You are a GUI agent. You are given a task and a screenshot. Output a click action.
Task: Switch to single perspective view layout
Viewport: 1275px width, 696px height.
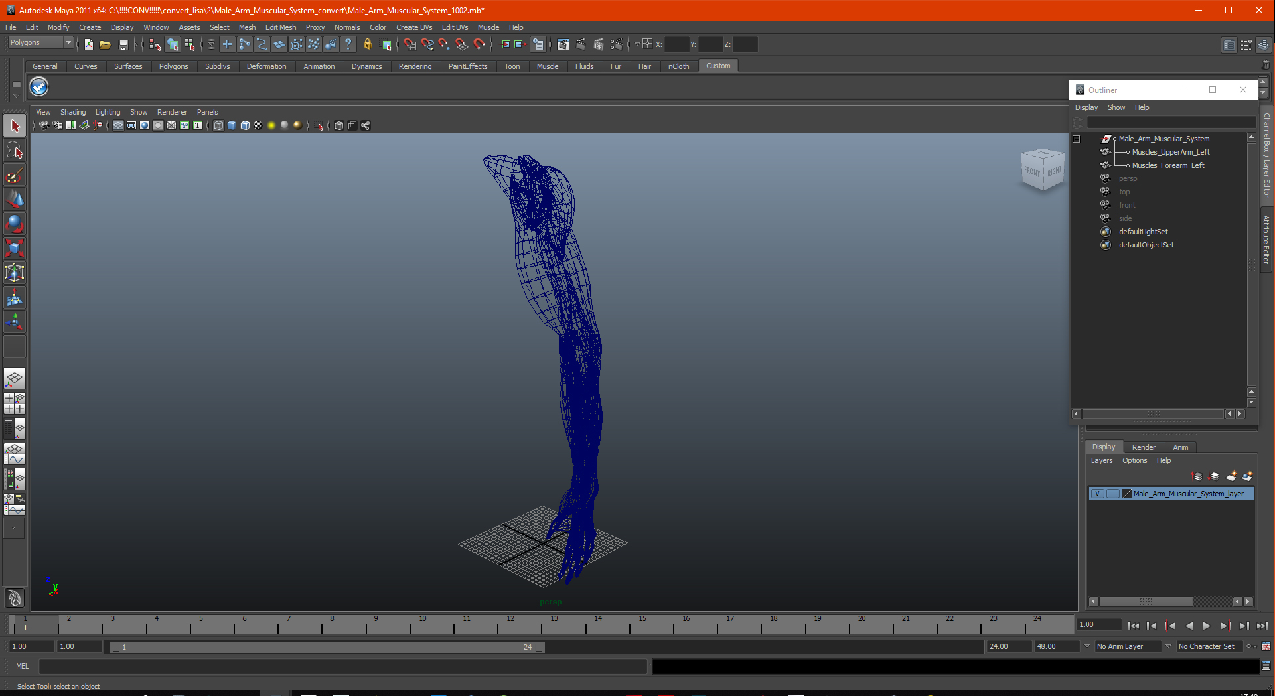[15, 379]
